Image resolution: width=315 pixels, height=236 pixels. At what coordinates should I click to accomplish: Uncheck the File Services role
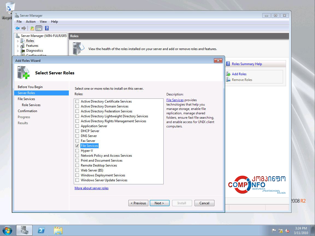[77, 146]
